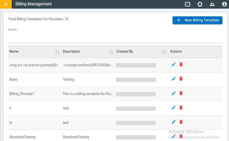Screen dimensions: 229x141
Task: Open the account profile icon
Action: 224,4
